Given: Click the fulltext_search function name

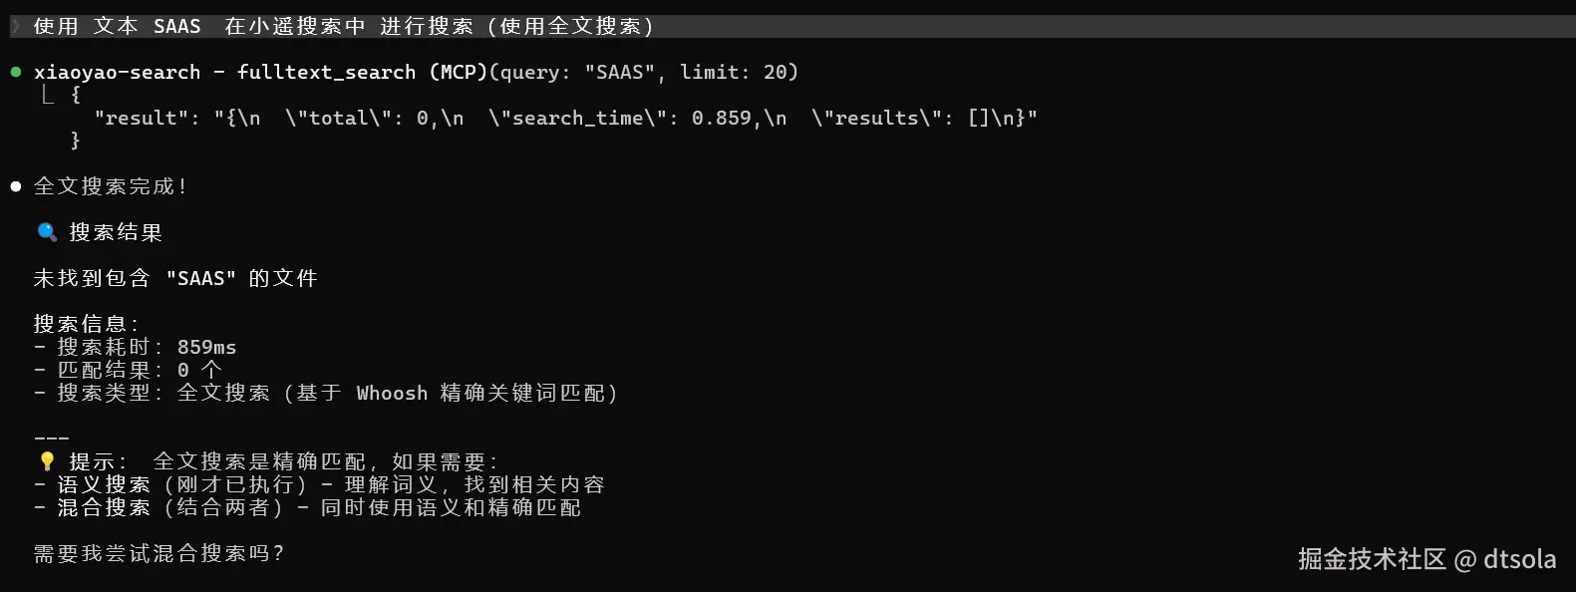Looking at the screenshot, I should [326, 72].
